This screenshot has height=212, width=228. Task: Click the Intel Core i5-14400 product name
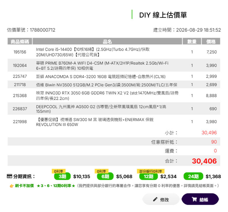(93, 52)
